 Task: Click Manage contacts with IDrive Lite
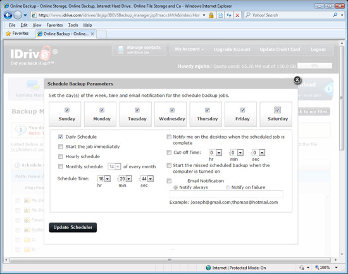point(139,49)
